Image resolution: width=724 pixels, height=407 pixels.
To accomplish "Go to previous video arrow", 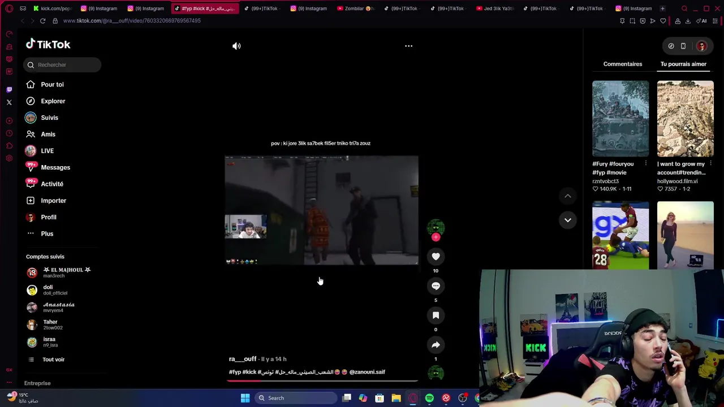I will [567, 196].
